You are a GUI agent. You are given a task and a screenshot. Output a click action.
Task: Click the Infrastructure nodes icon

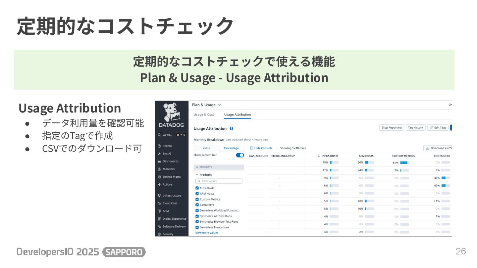[x=160, y=196]
